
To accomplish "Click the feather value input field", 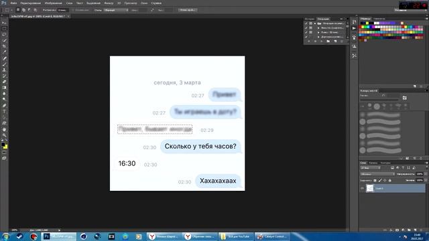I will point(63,10).
